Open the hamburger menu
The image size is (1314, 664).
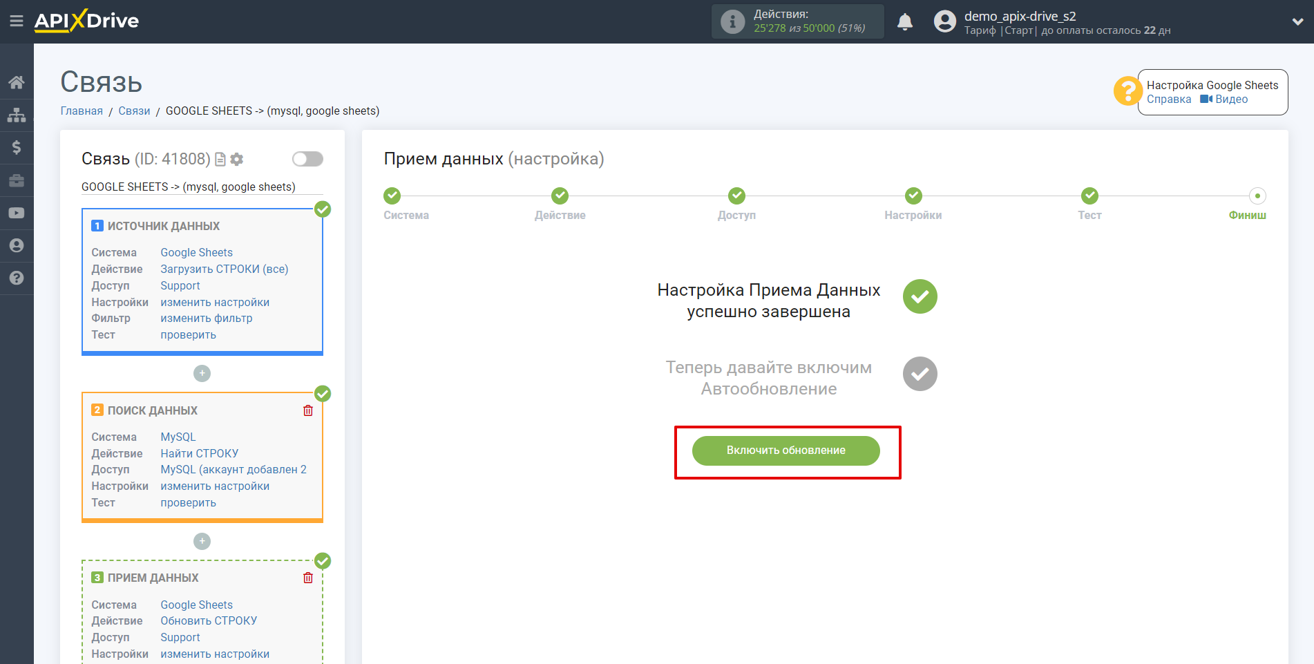pos(17,21)
